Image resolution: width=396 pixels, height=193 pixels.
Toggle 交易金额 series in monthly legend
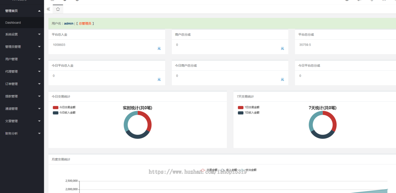209,170
